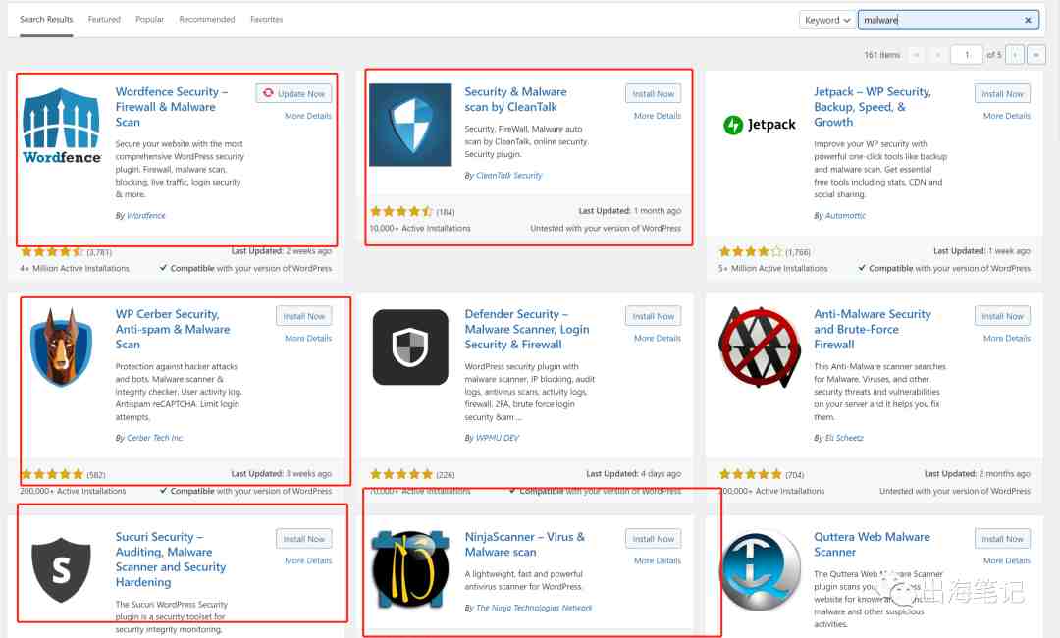This screenshot has width=1060, height=638.
Task: Open the NinjaScanner – Virus & Malware scan title
Action: (x=524, y=544)
